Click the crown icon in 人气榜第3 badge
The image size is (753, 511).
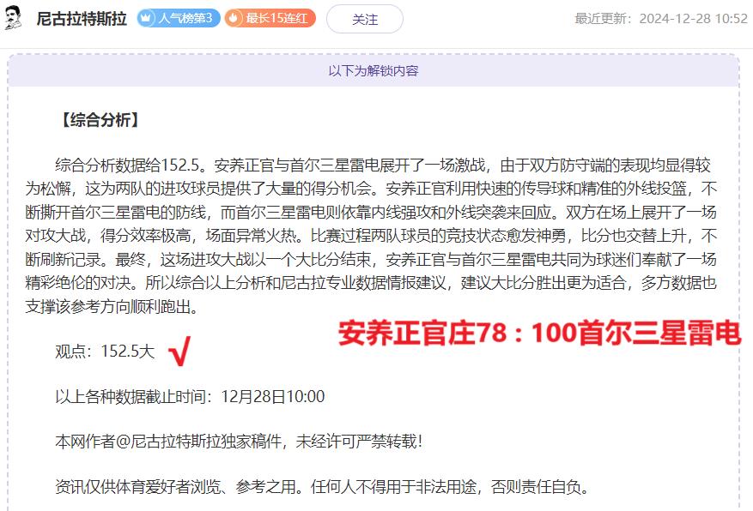coord(146,19)
